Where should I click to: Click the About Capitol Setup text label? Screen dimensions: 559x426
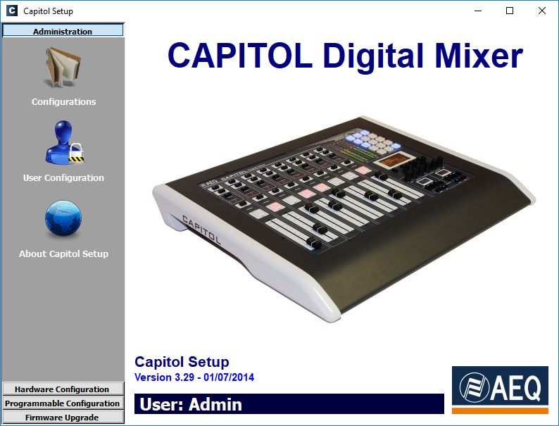click(63, 253)
